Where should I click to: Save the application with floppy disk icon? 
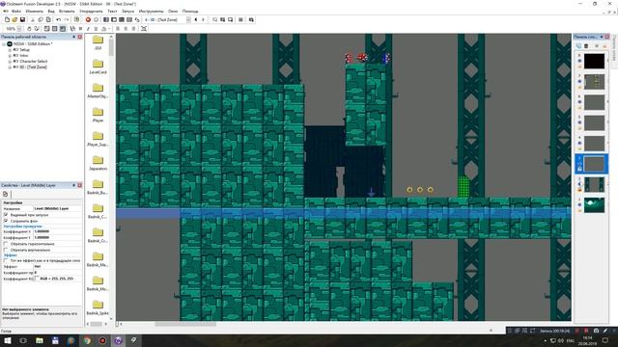coord(22,19)
